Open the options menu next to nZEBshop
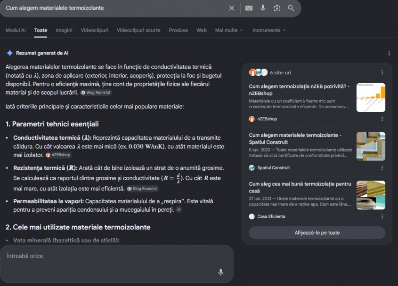Viewport: 398px width, 286px height. tap(382, 119)
